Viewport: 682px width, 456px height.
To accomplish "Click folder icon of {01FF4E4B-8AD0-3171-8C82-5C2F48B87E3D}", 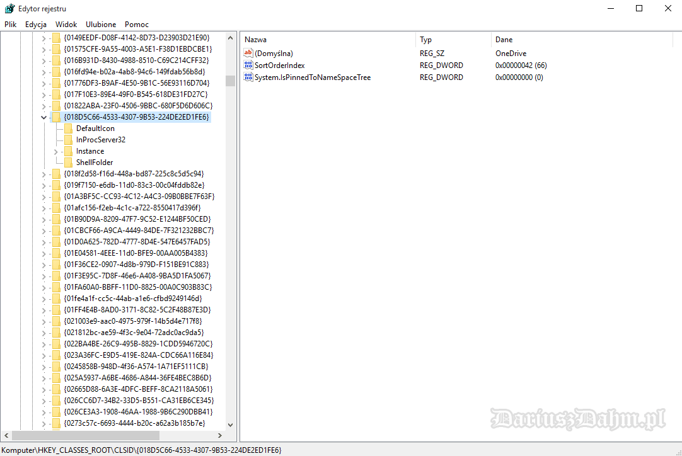I will point(56,309).
